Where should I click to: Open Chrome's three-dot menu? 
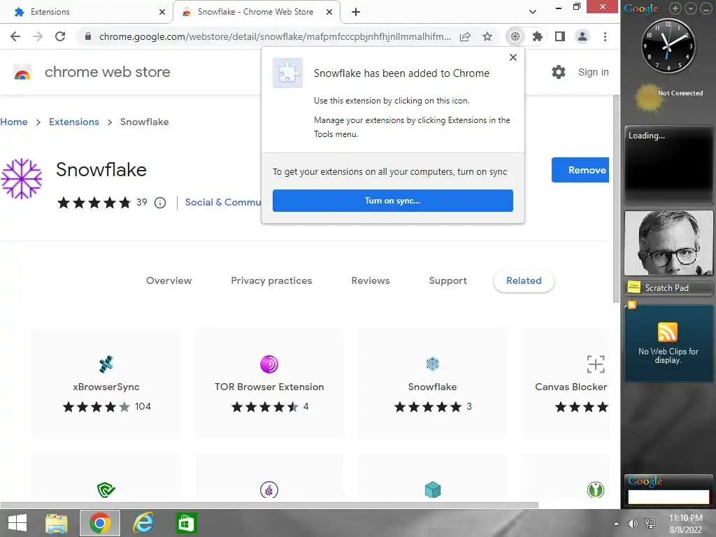(x=605, y=36)
